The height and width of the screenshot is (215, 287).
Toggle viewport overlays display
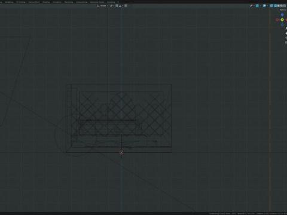[x=264, y=6]
